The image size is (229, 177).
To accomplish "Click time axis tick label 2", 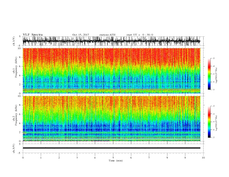I will [59, 158].
